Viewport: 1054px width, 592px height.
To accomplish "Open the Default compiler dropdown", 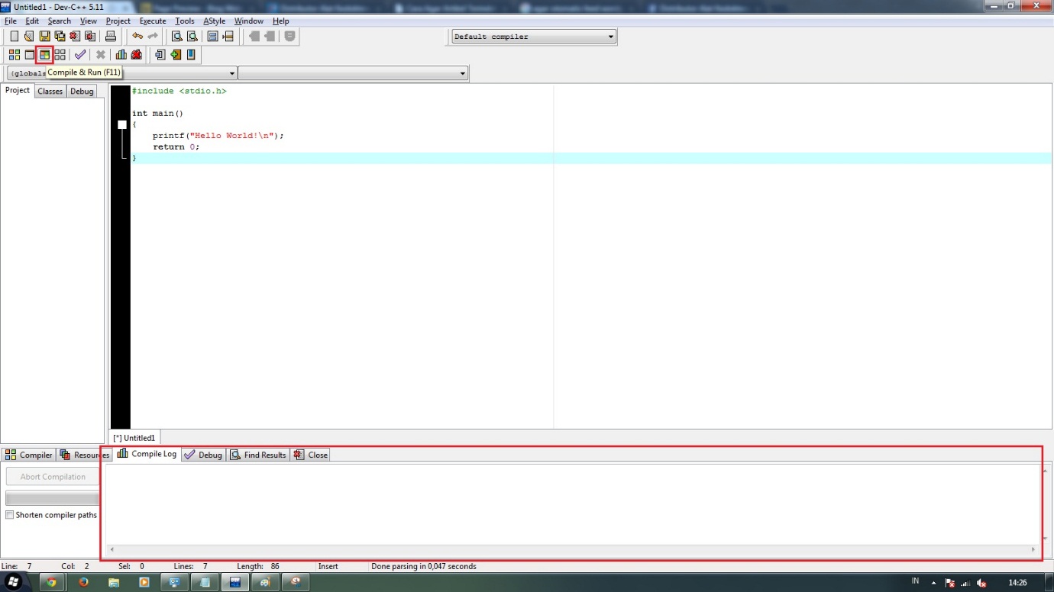I will click(x=609, y=36).
